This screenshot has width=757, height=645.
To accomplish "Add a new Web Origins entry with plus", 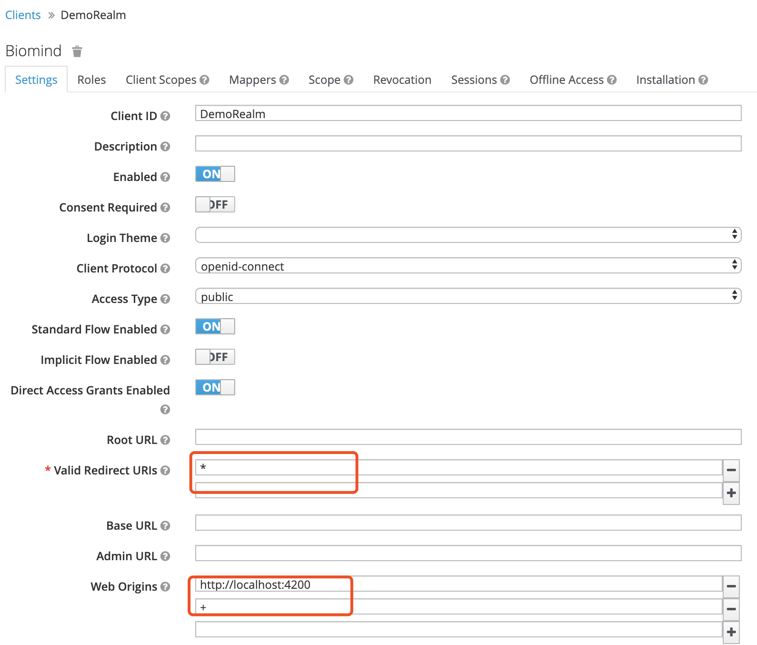I will tap(731, 632).
